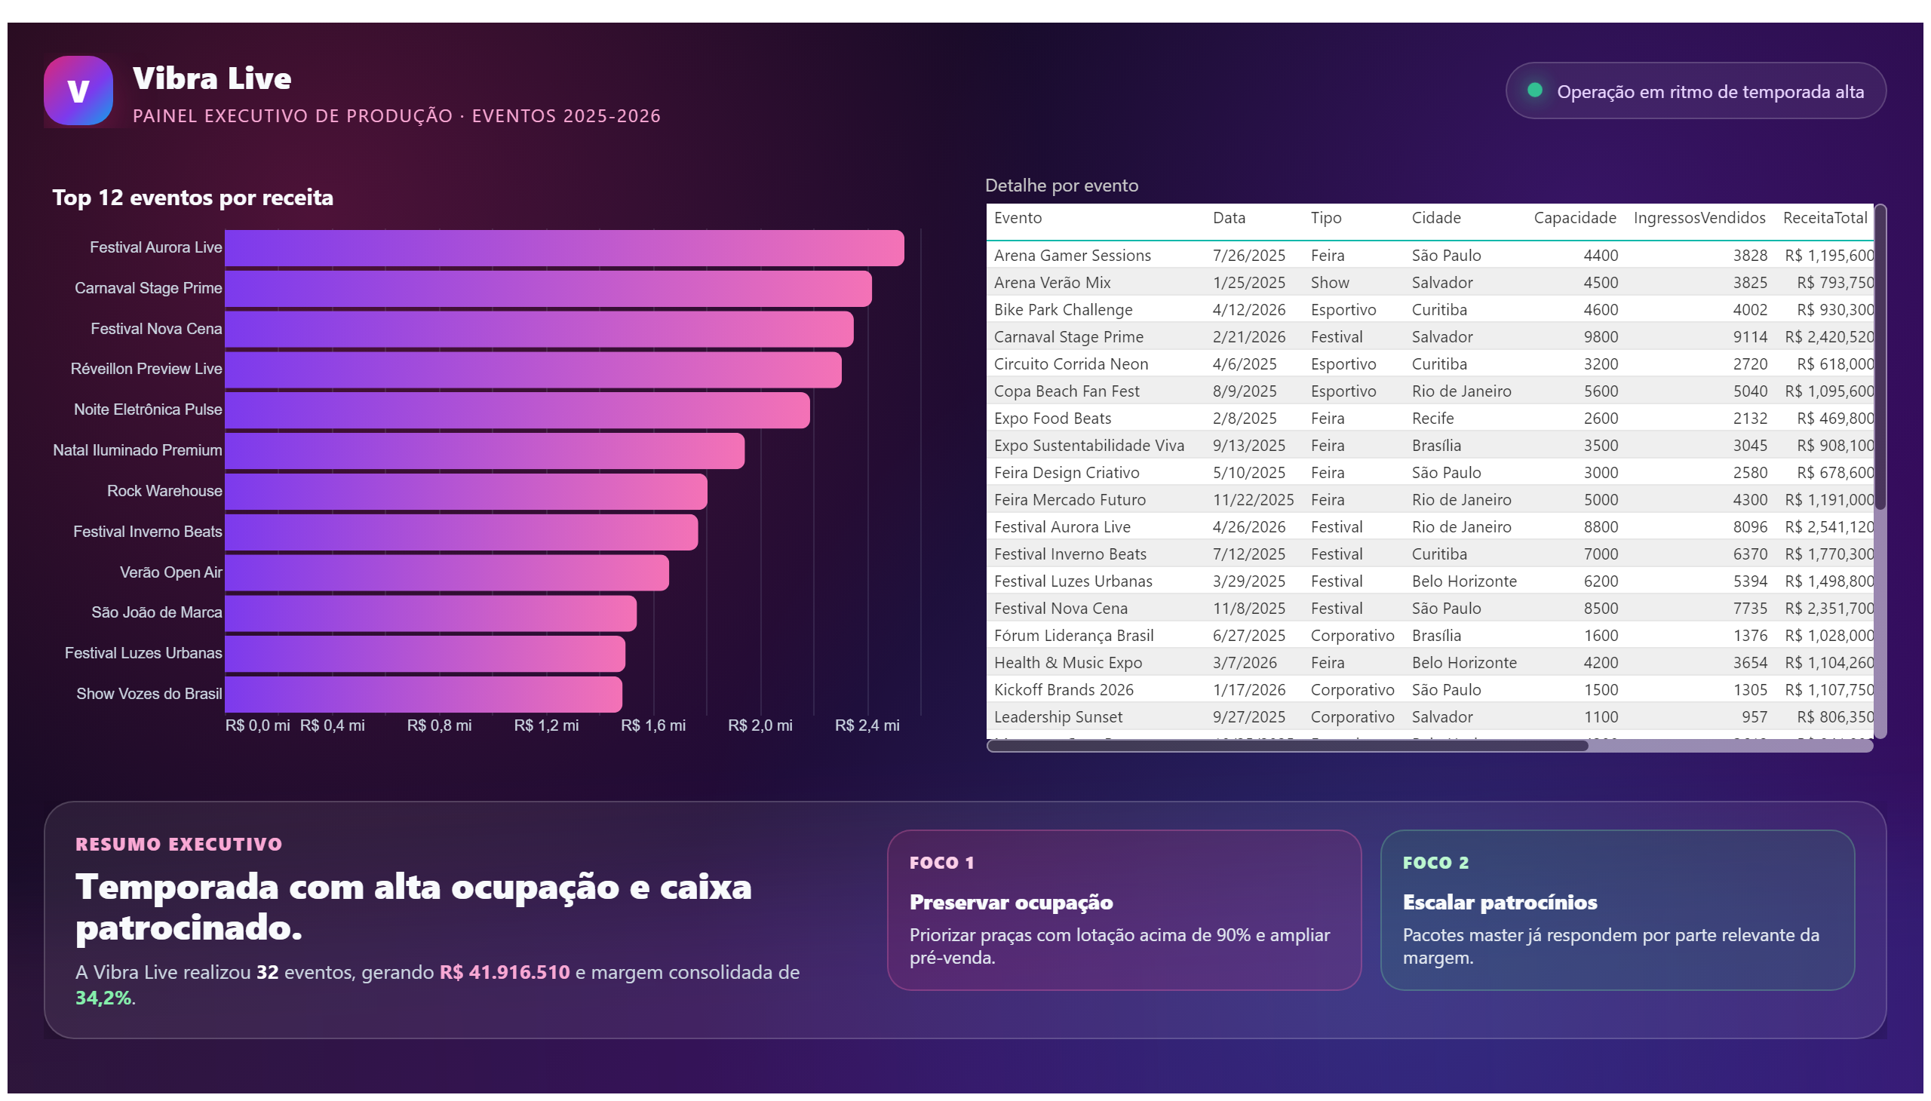Sort table by Cidade column header
Viewport: 1931px width, 1101px height.
(1435, 218)
